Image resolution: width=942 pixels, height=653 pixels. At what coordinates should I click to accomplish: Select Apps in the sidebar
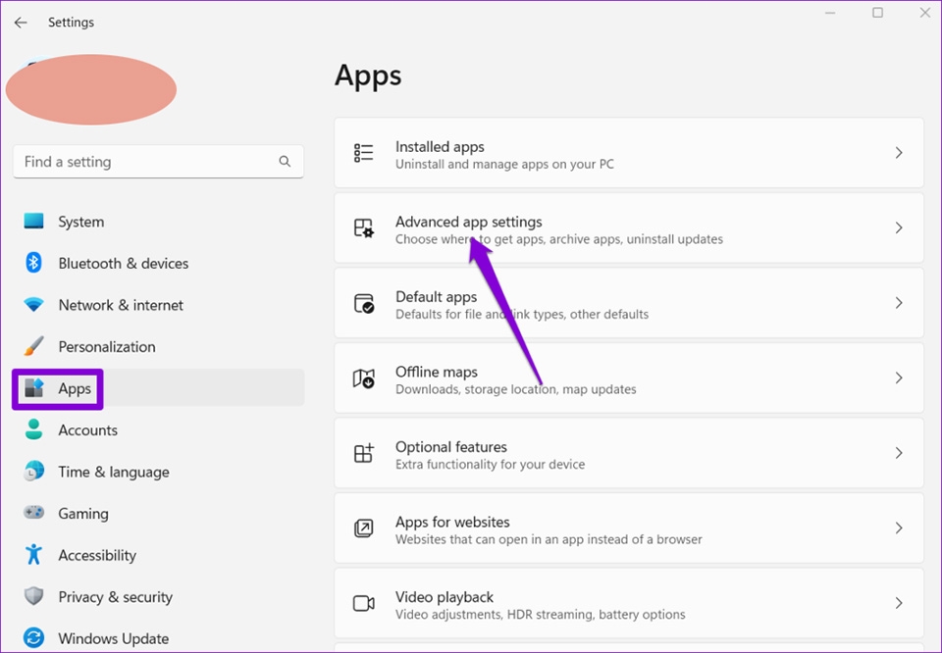coord(159,387)
